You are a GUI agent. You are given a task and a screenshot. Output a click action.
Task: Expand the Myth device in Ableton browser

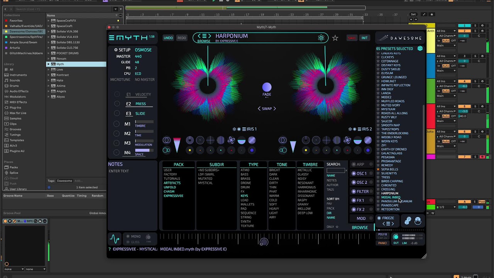coord(48,64)
